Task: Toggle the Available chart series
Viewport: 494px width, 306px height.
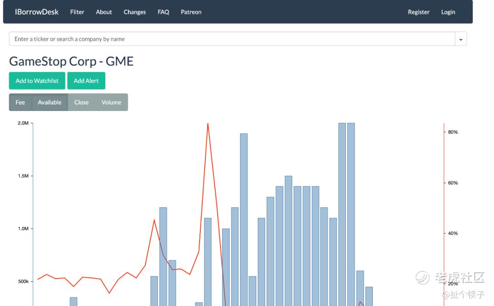Action: pos(49,102)
